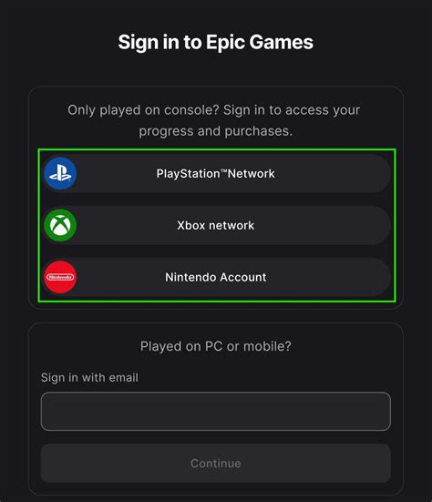
Task: Click the green Xbox logo icon
Action: (60, 225)
